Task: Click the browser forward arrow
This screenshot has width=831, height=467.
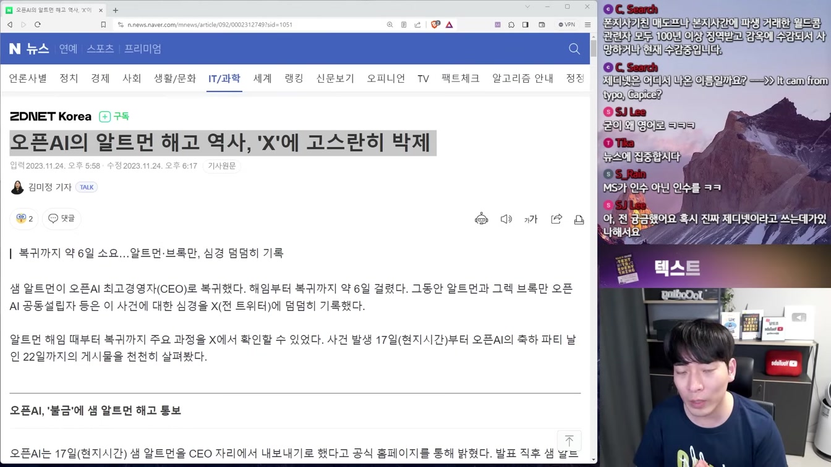Action: tap(23, 25)
